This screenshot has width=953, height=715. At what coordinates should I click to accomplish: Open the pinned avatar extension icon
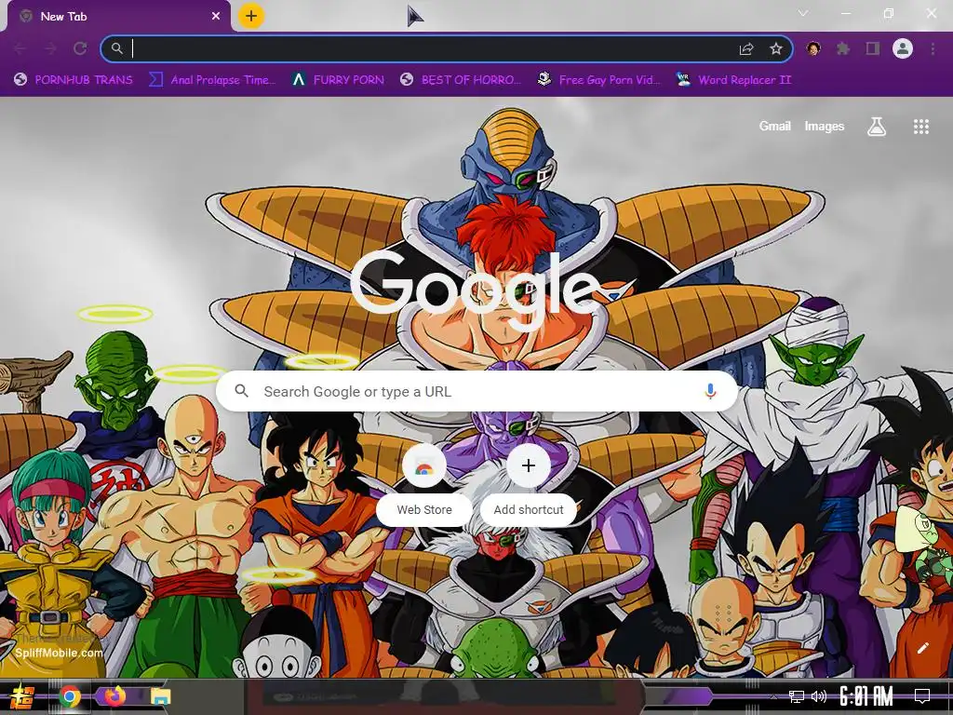pos(813,48)
